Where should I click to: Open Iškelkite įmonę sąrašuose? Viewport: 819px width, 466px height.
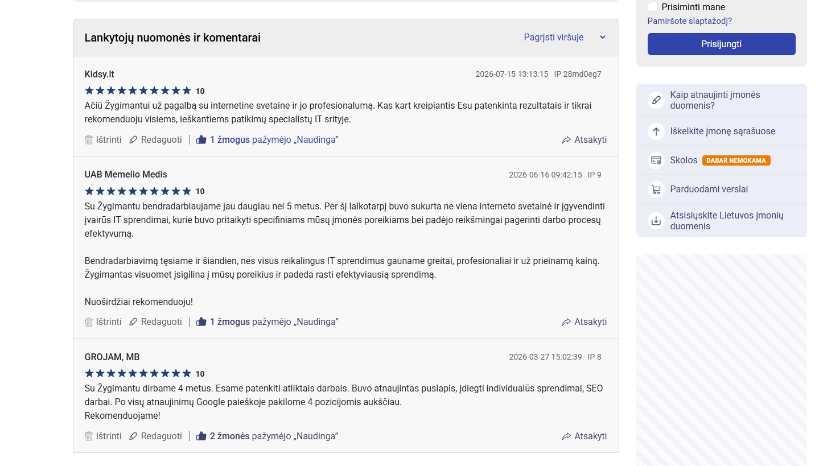pyautogui.click(x=722, y=131)
